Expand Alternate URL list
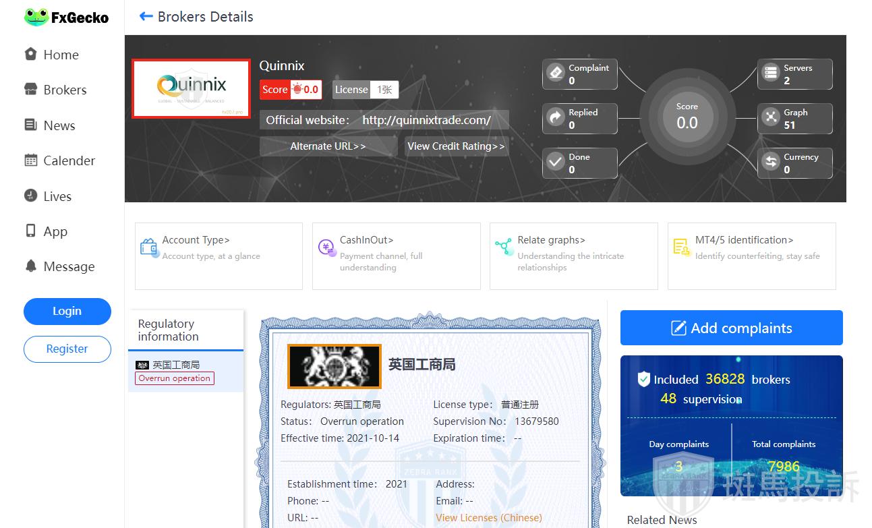 (328, 146)
